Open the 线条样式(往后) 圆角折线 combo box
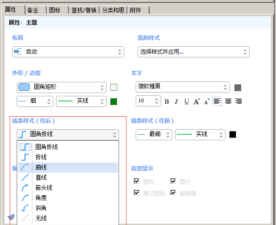Image resolution: width=276 pixels, height=225 pixels. pyautogui.click(x=68, y=135)
